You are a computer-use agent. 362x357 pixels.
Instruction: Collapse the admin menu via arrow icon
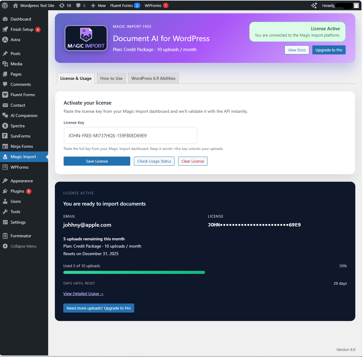(x=5, y=246)
